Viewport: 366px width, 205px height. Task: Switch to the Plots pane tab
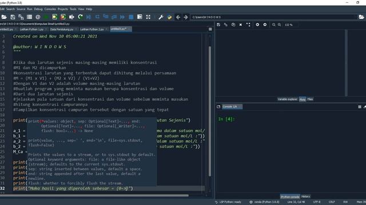303,100
